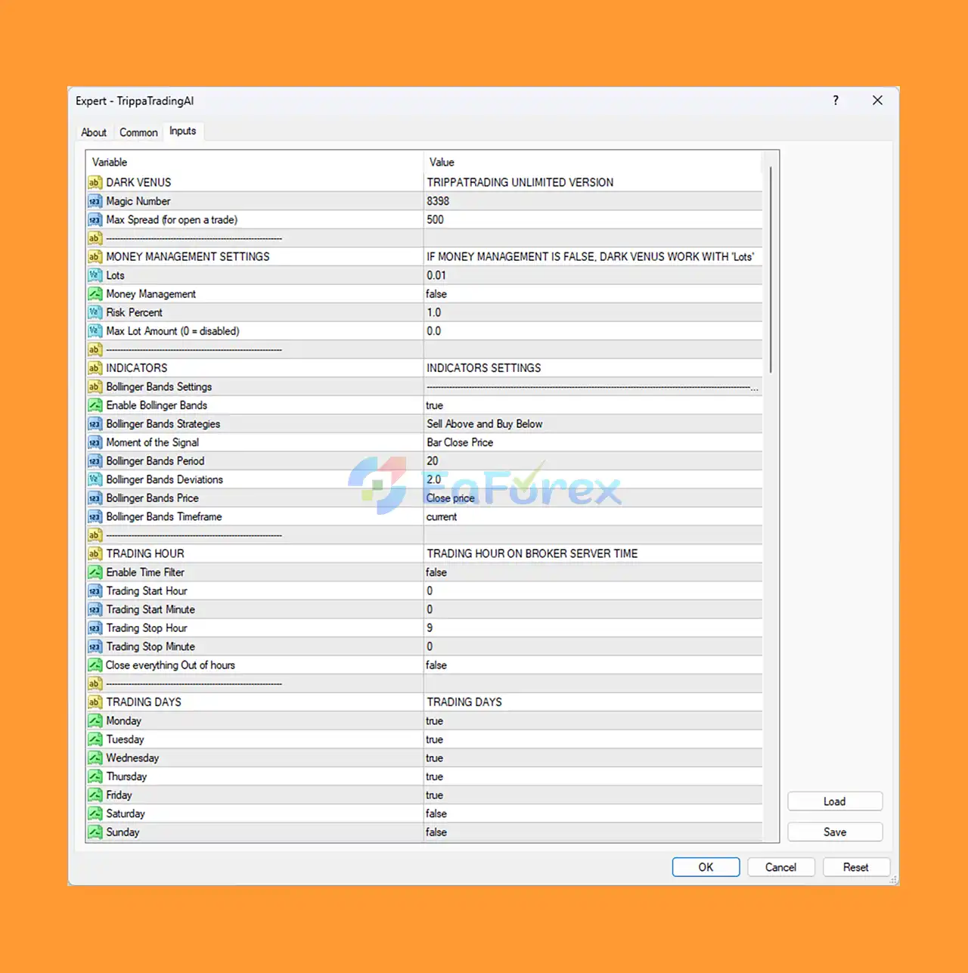The image size is (968, 973).
Task: Click the icon beside Trading Stop Minute
Action: coord(95,646)
